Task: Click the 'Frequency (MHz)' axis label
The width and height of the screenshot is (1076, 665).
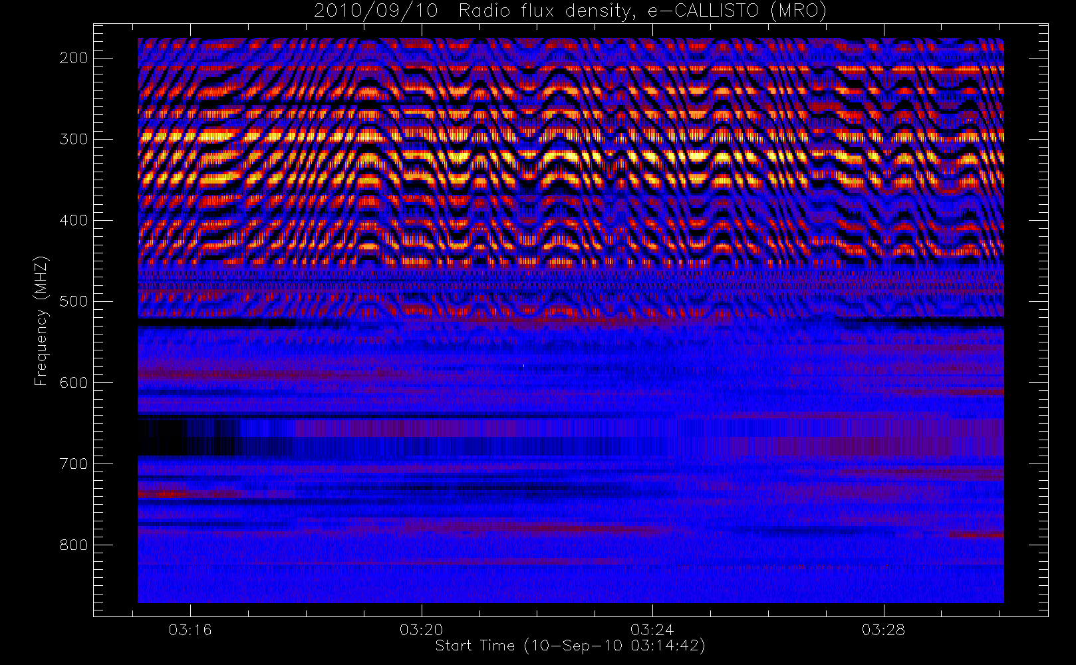Action: [41, 321]
